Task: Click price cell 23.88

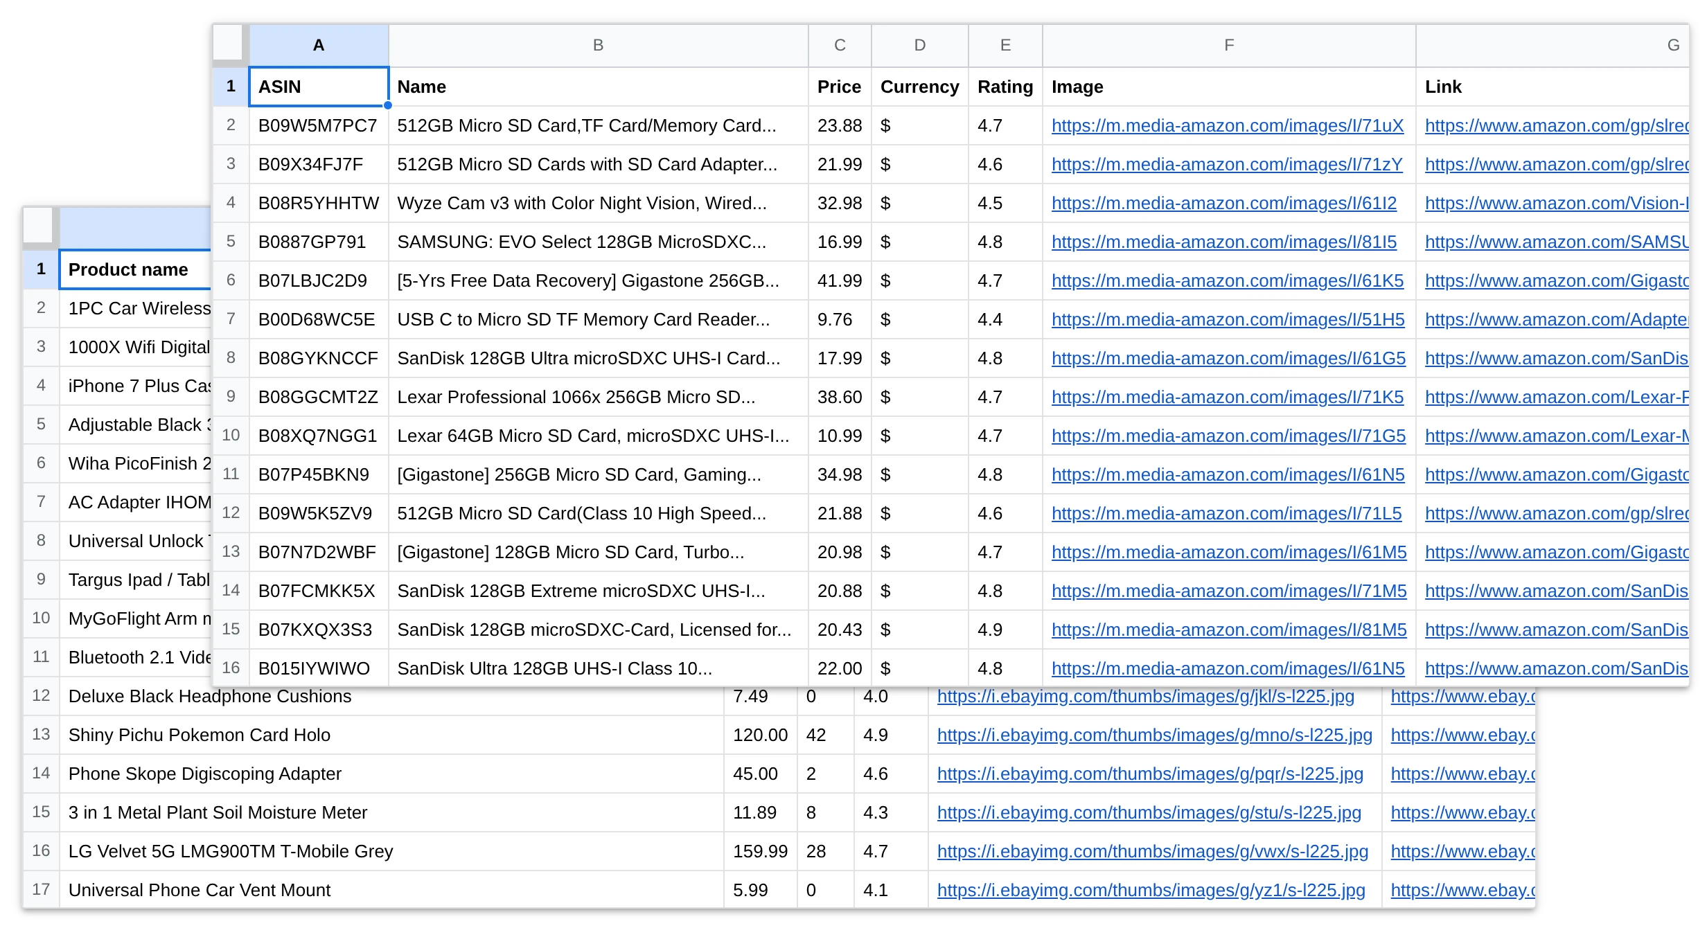Action: point(840,125)
